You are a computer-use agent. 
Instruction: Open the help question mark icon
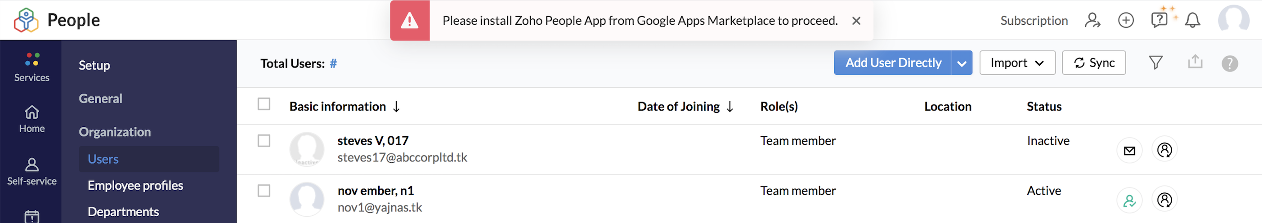pyautogui.click(x=1229, y=63)
